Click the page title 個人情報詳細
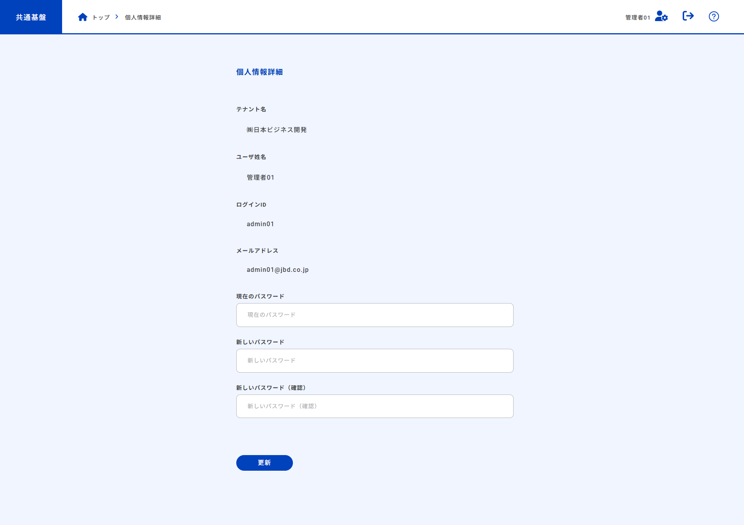 click(259, 72)
